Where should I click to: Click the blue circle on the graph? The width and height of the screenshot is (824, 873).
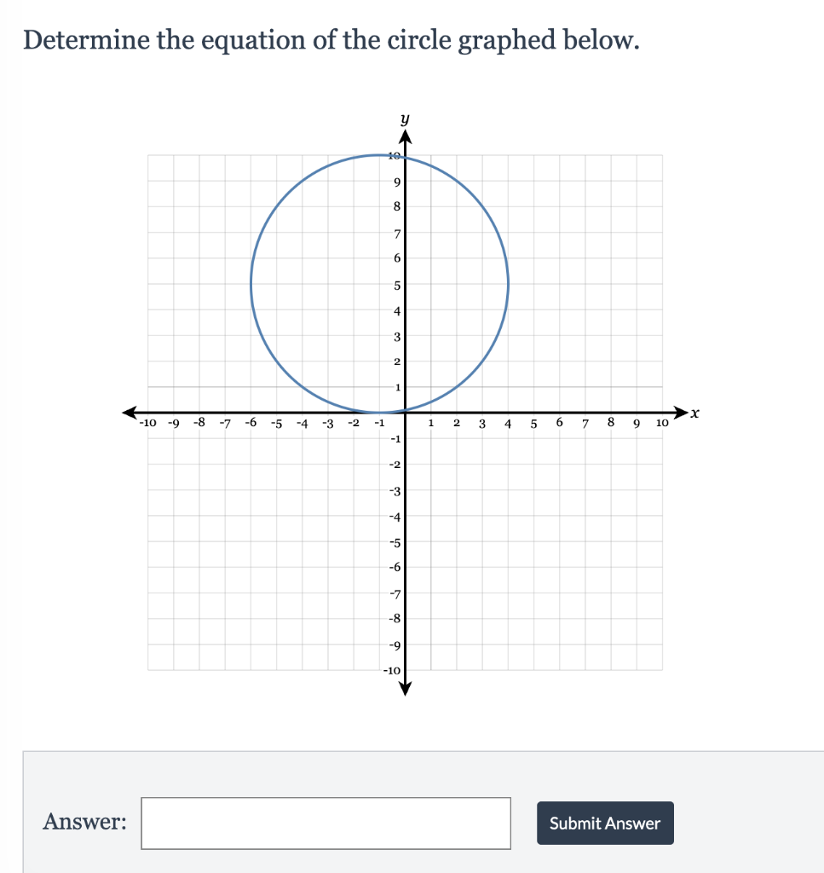pyautogui.click(x=507, y=286)
